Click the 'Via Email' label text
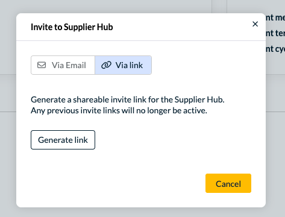 pyautogui.click(x=69, y=65)
